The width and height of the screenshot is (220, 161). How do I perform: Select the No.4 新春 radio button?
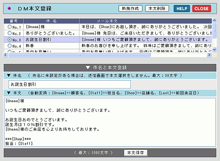tap(9, 46)
